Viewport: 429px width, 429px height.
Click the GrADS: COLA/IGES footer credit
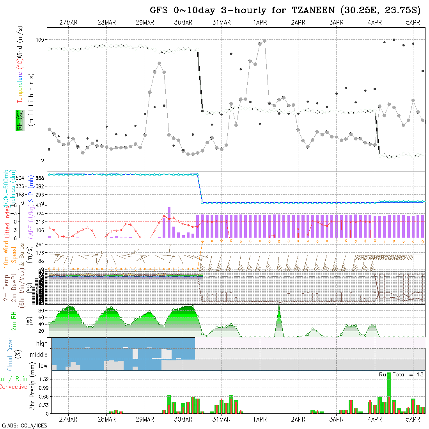(x=24, y=425)
